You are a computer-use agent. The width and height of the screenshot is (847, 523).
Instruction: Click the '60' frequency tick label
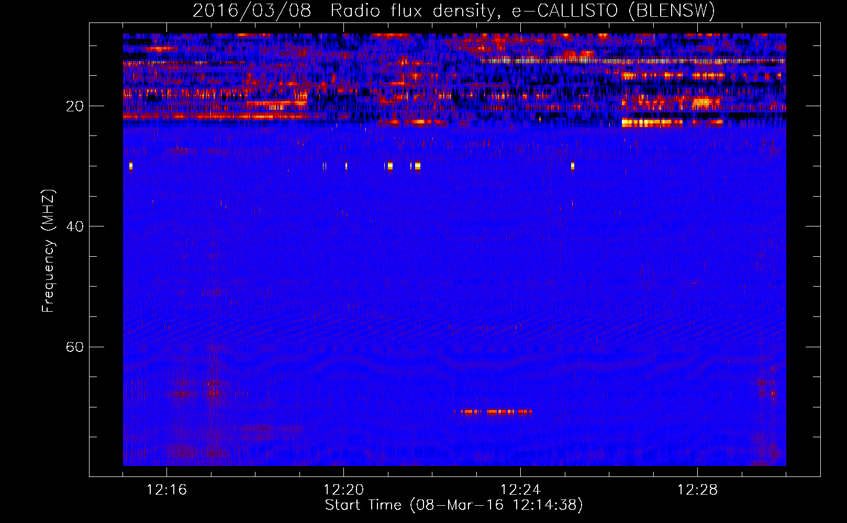coord(74,347)
